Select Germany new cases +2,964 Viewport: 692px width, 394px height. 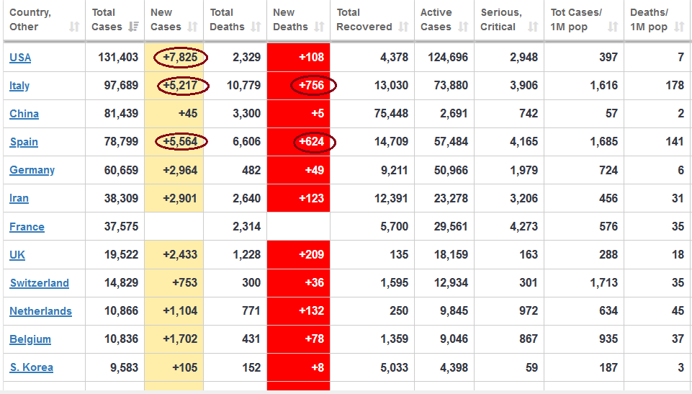coord(180,170)
